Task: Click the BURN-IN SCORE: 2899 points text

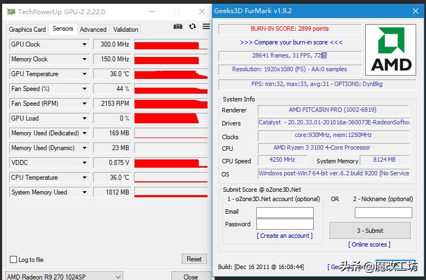Action: (290, 28)
